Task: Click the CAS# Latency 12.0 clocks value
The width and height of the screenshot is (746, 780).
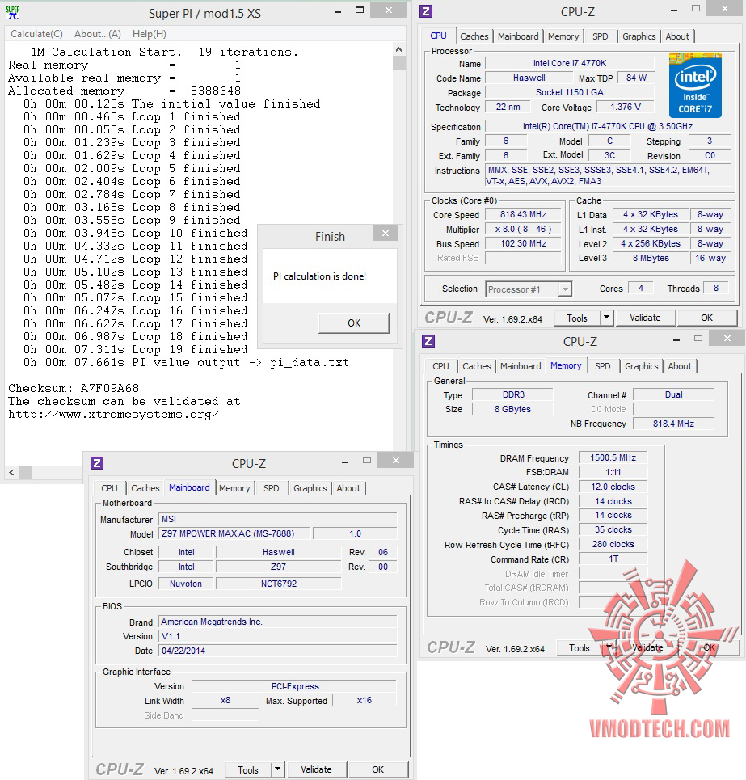Action: click(613, 487)
